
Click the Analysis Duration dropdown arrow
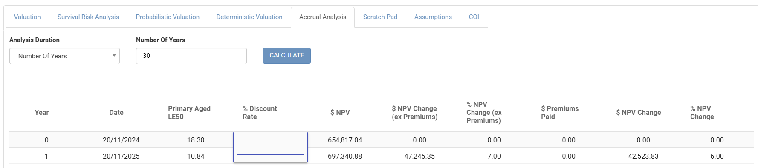pos(114,56)
